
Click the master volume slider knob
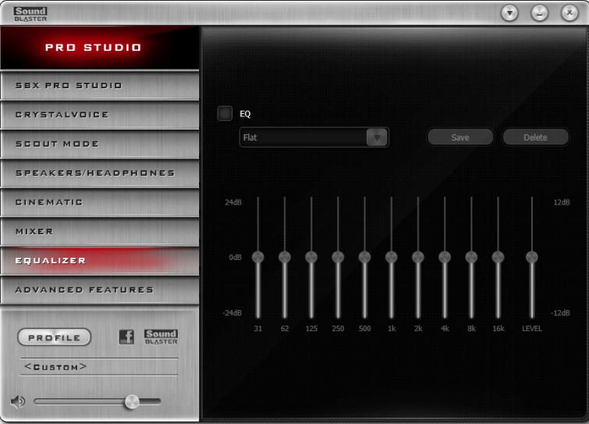[132, 402]
